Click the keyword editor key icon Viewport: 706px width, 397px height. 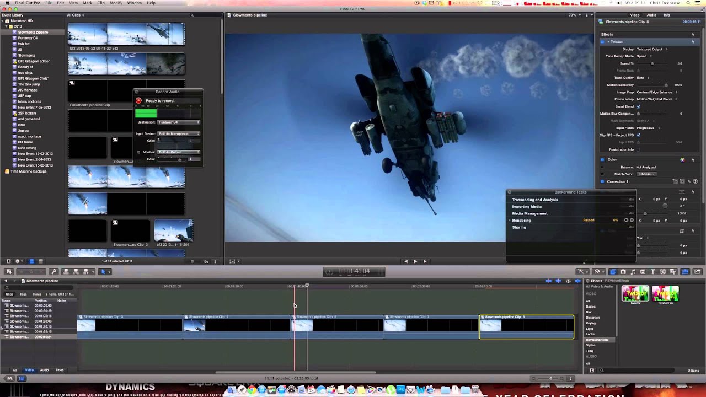click(54, 271)
